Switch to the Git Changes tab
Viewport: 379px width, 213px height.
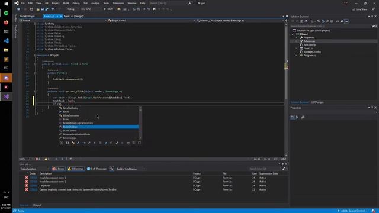(317, 102)
